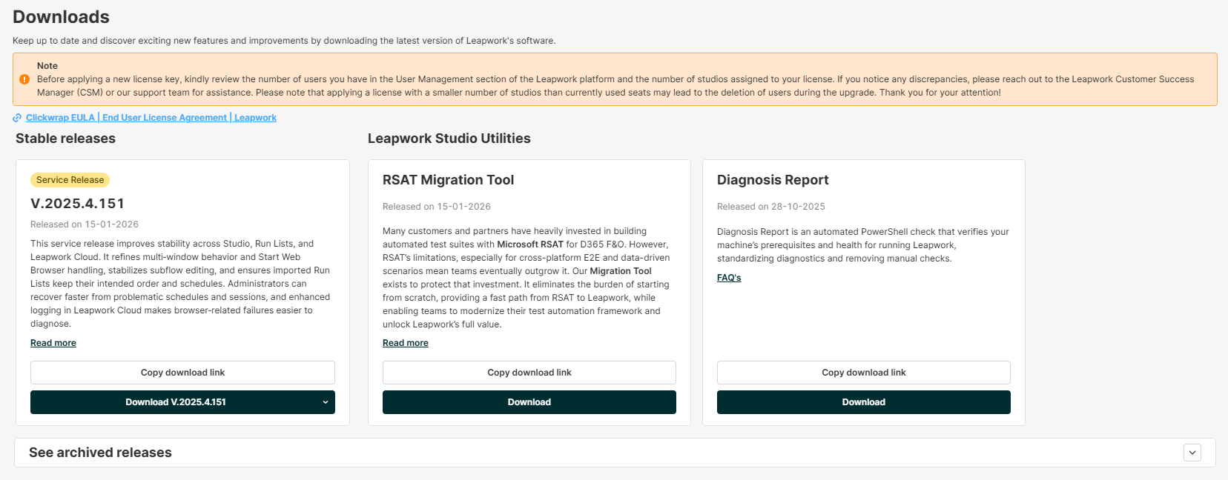This screenshot has height=480, width=1228.
Task: Open the FAQ's link in Diagnosis Report
Action: pos(729,278)
